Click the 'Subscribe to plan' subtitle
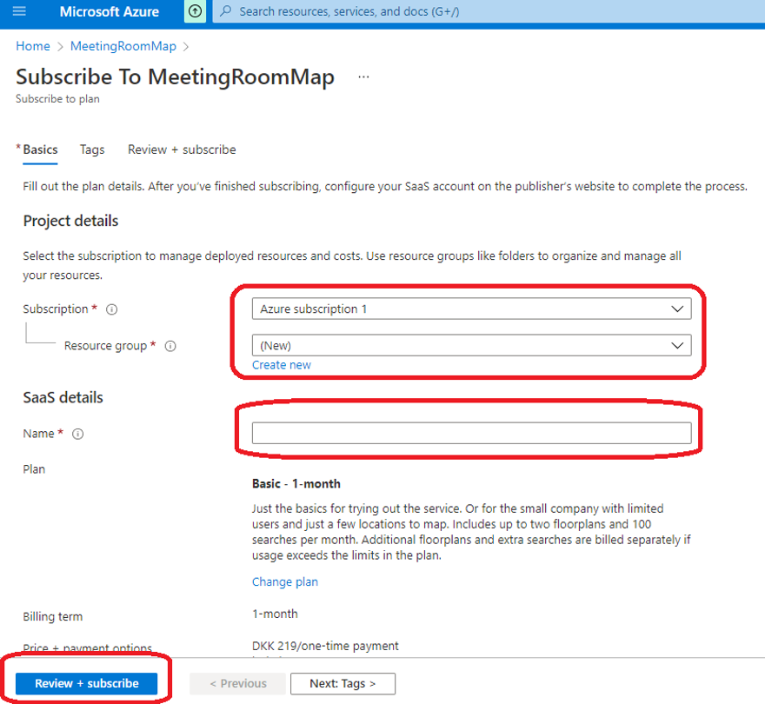 57,99
